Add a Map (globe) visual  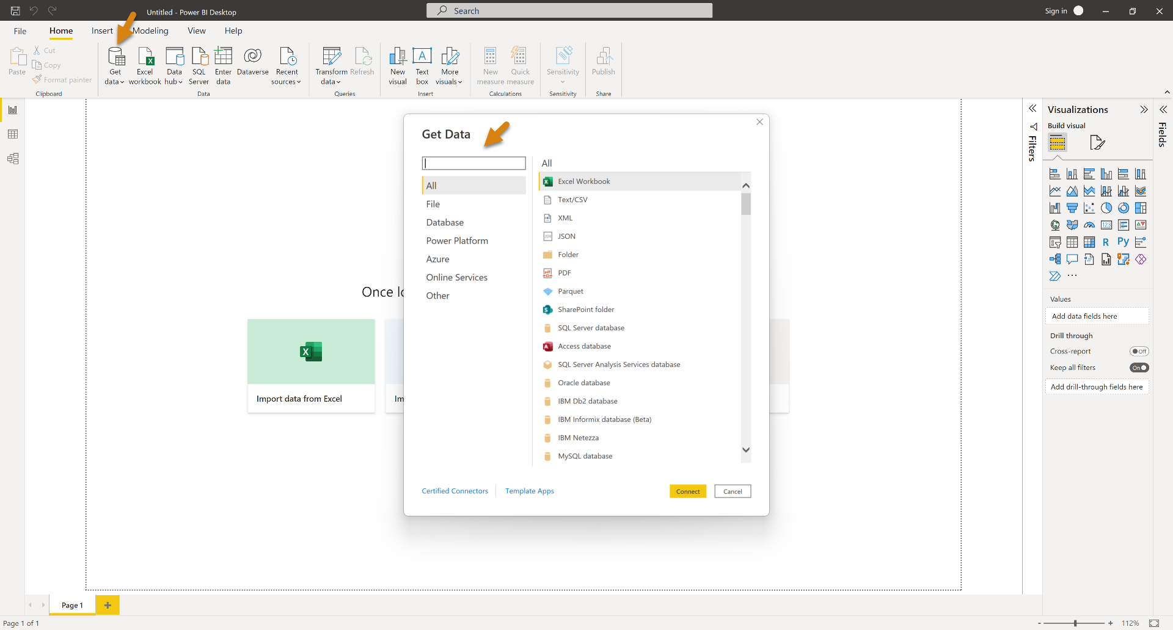pos(1054,225)
